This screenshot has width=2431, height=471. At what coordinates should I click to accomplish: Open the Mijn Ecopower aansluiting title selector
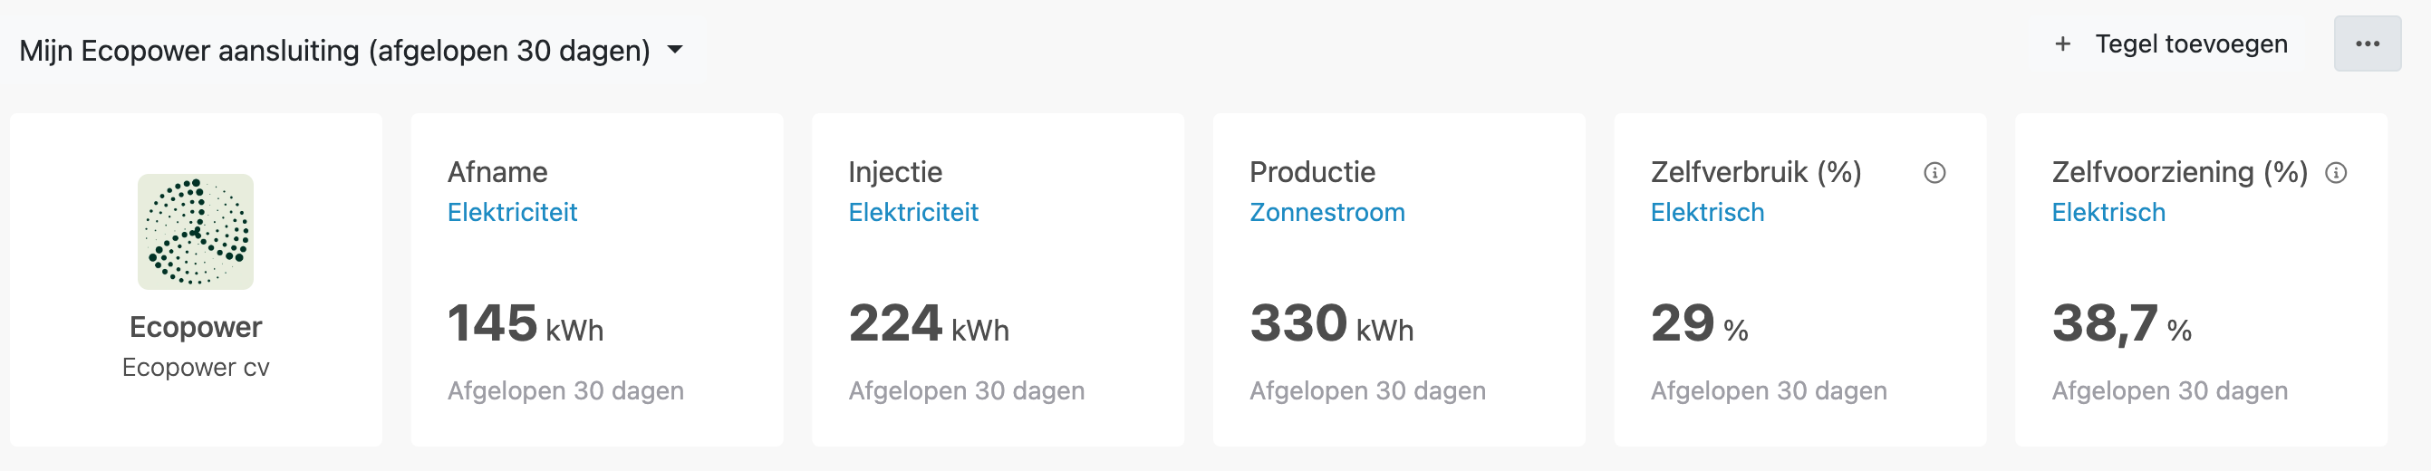[x=351, y=50]
